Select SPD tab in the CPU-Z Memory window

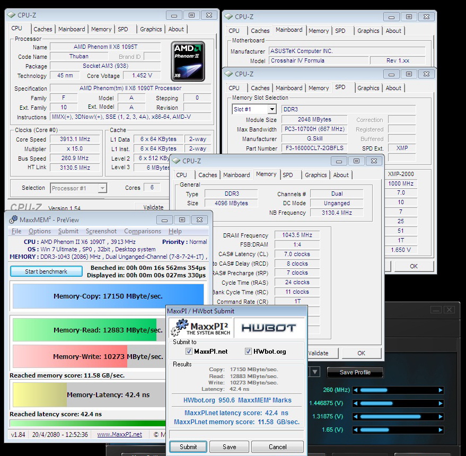pyautogui.click(x=288, y=175)
